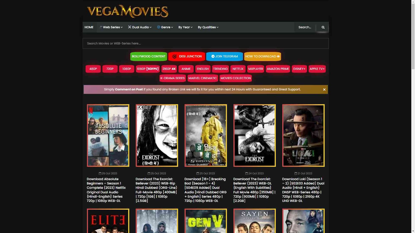Select the 1080P 60FPS tag
This screenshot has height=233, width=415.
(148, 69)
